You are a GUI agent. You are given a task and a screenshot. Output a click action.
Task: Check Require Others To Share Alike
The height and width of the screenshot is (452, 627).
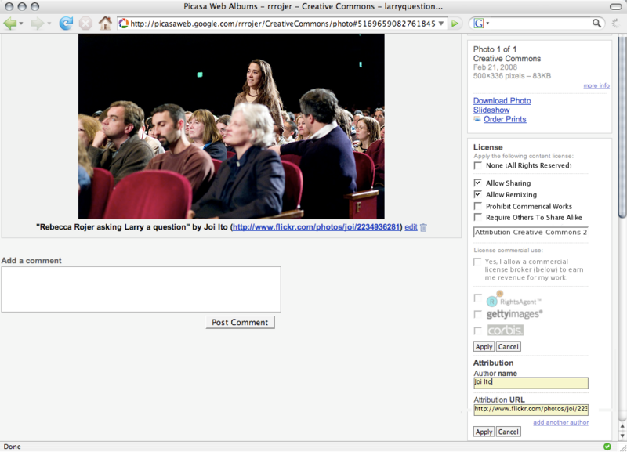tap(477, 217)
